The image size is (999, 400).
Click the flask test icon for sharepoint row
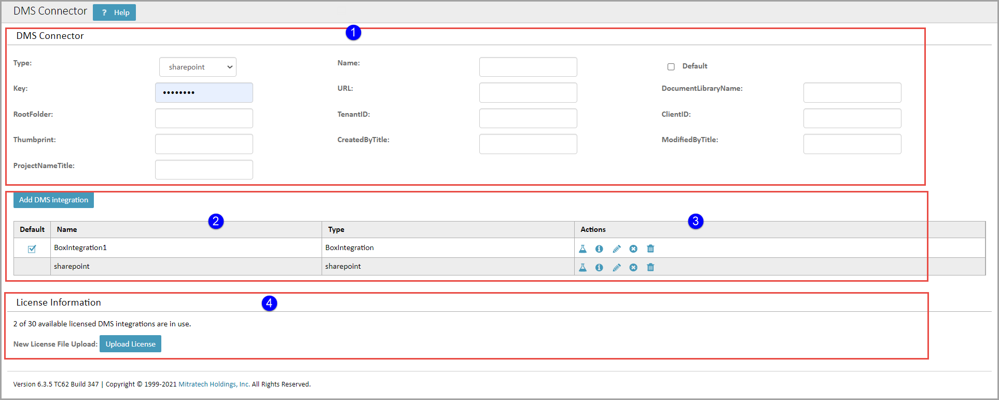582,268
